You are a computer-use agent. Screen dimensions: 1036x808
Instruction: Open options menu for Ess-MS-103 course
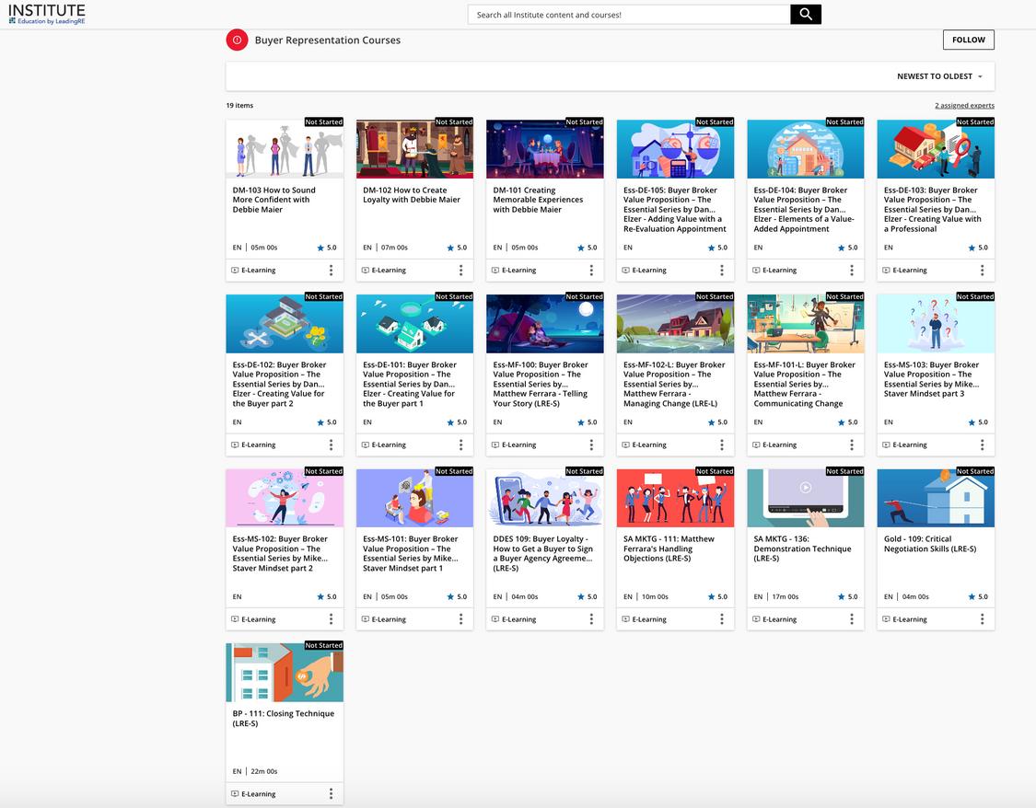point(982,444)
